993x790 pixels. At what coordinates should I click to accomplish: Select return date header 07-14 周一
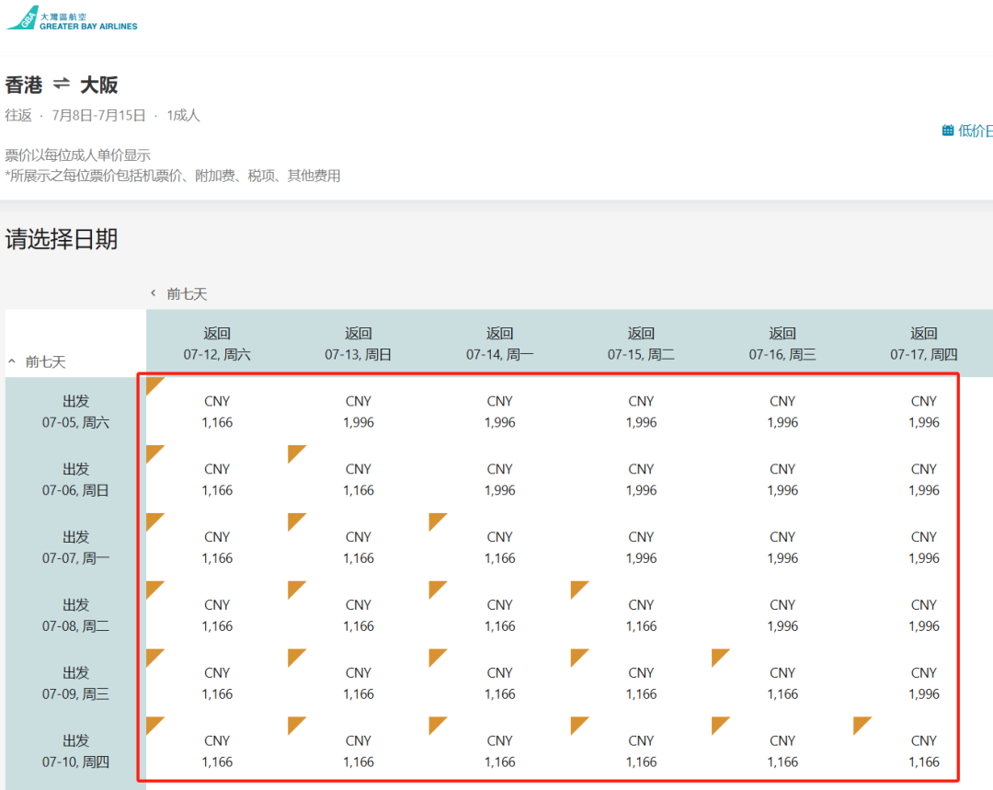[499, 343]
